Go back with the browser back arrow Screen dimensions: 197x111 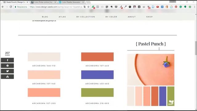tap(3, 7)
